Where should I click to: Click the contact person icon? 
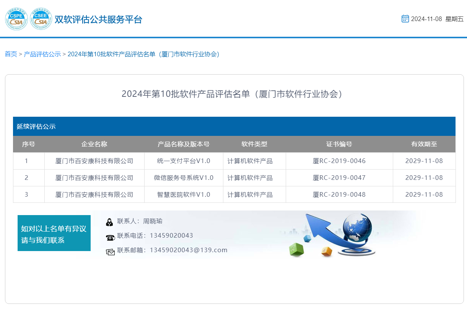point(109,222)
